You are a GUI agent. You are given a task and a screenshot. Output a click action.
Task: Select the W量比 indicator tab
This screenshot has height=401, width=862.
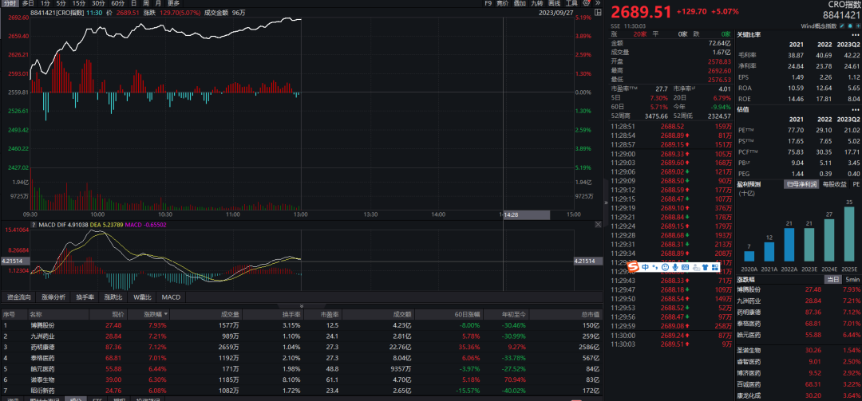click(x=142, y=297)
